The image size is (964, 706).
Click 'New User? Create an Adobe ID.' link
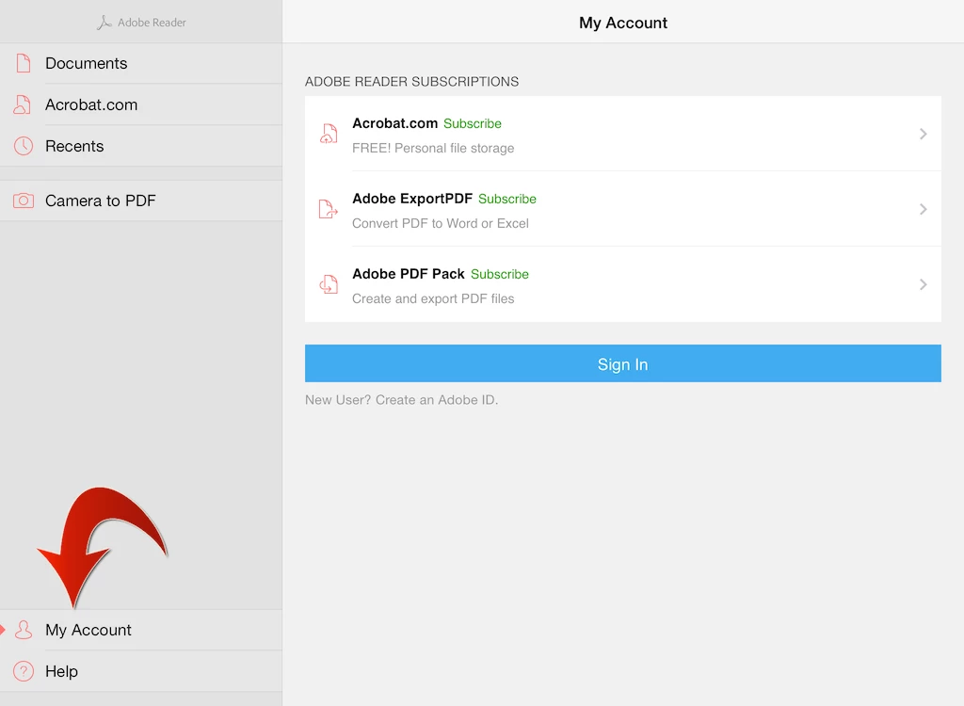click(401, 400)
